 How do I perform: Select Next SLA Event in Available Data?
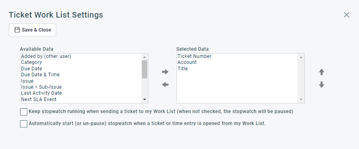coord(81,99)
